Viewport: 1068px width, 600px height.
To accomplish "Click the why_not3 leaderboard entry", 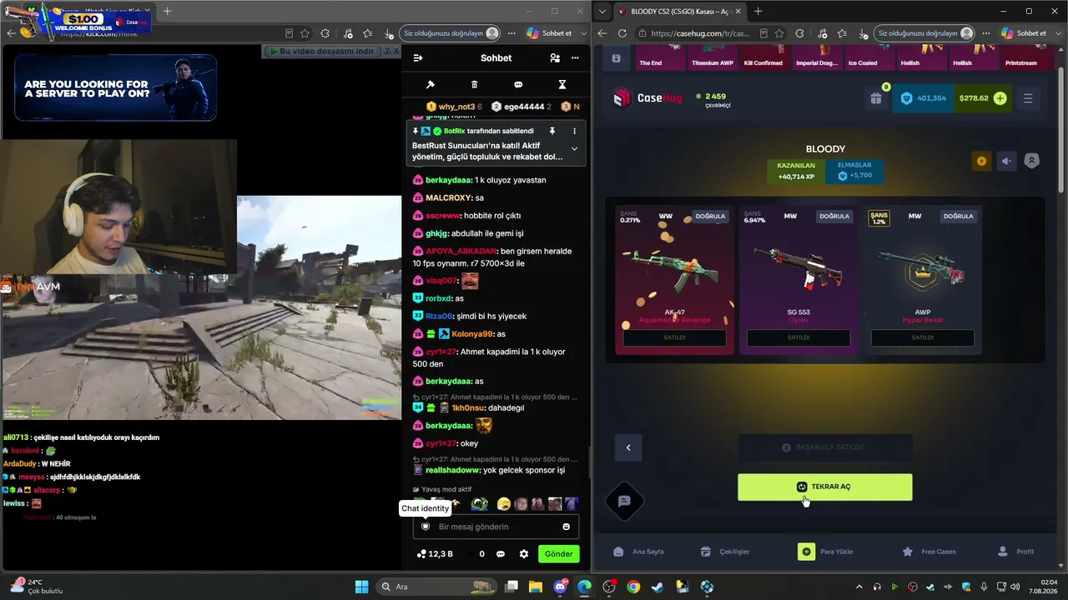I will 454,107.
